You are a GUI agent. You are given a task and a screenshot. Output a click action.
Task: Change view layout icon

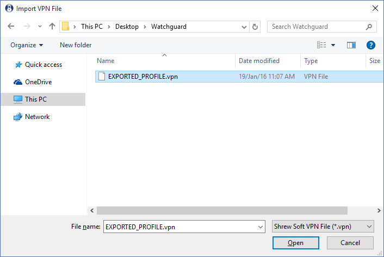coord(321,45)
